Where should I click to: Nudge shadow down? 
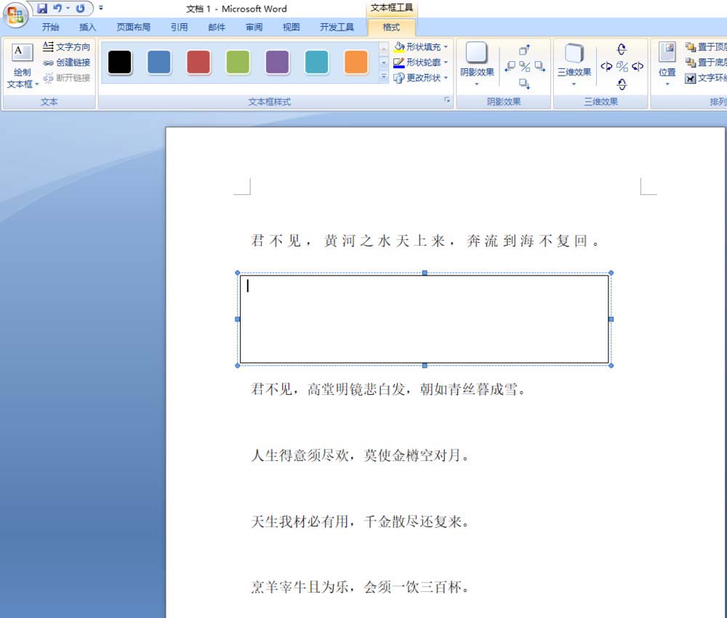(x=524, y=84)
